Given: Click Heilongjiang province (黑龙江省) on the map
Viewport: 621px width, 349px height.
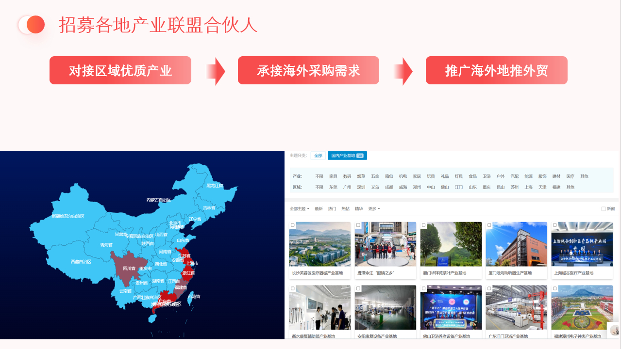Looking at the screenshot, I should pyautogui.click(x=214, y=186).
